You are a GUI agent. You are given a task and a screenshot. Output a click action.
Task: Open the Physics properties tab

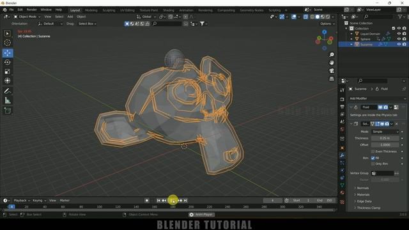[343, 178]
